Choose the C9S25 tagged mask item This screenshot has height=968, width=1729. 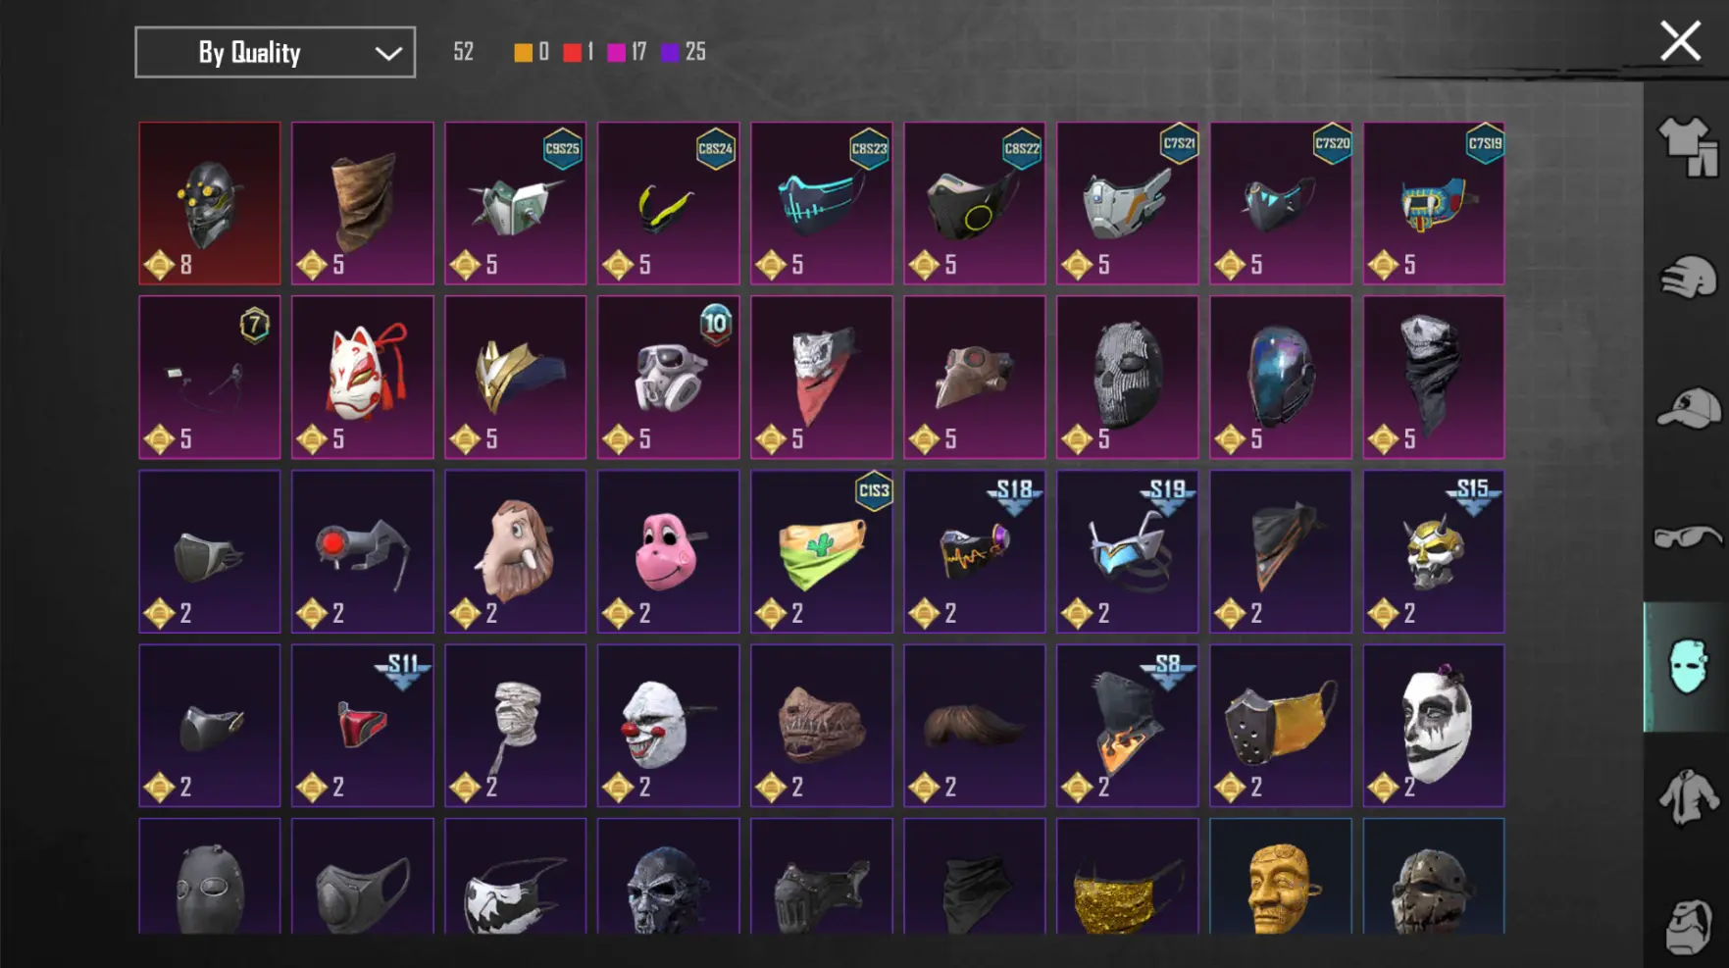tap(516, 203)
